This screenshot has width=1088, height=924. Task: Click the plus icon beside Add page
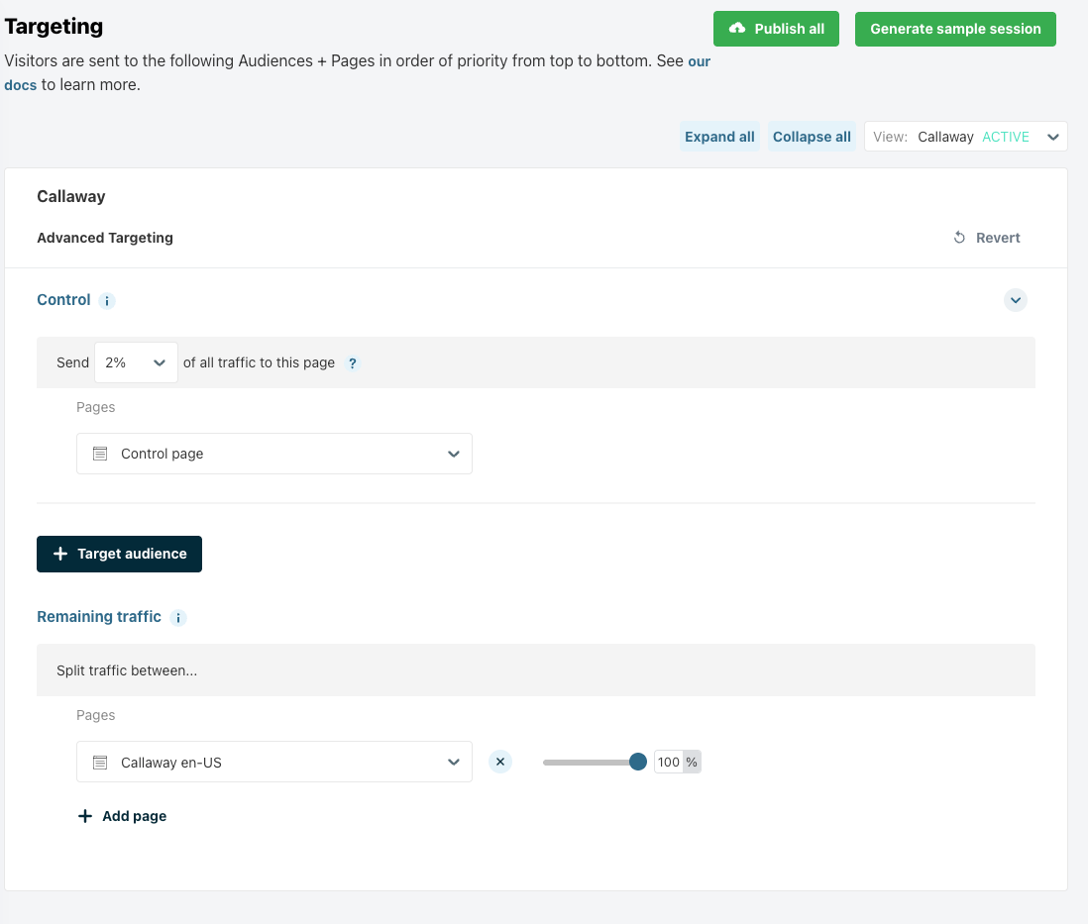[85, 817]
